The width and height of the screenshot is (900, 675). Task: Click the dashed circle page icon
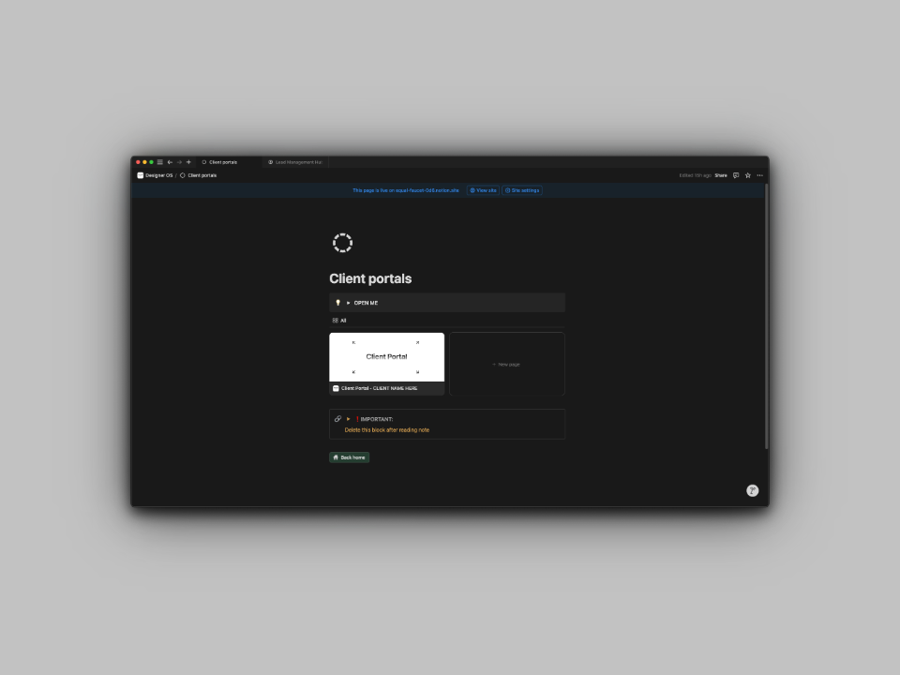tap(343, 243)
